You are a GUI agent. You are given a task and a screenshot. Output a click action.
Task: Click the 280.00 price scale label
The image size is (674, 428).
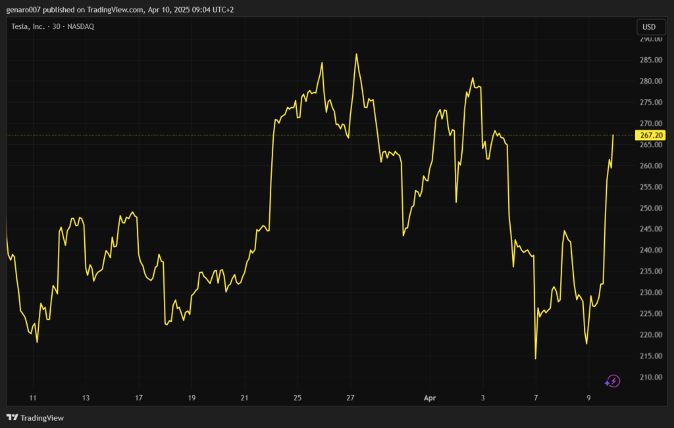tap(650, 82)
